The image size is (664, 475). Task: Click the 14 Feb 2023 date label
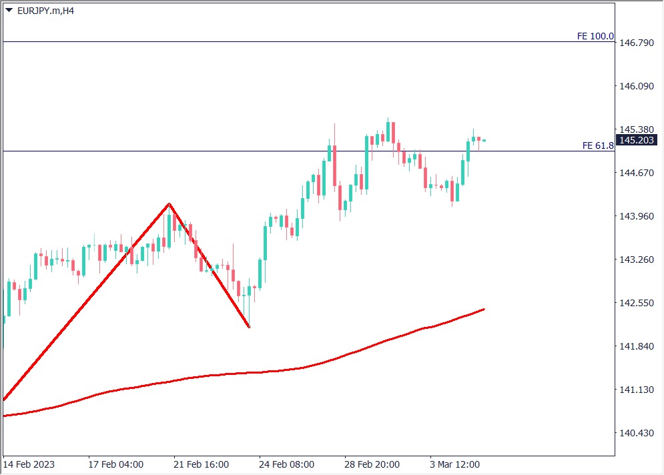(x=29, y=464)
